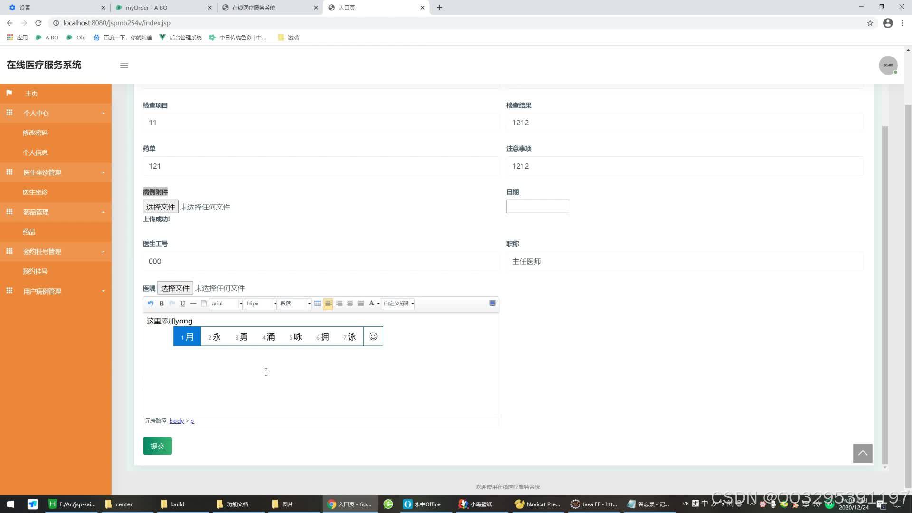Open 永中Office from the taskbar
The width and height of the screenshot is (912, 513).
pos(422,504)
